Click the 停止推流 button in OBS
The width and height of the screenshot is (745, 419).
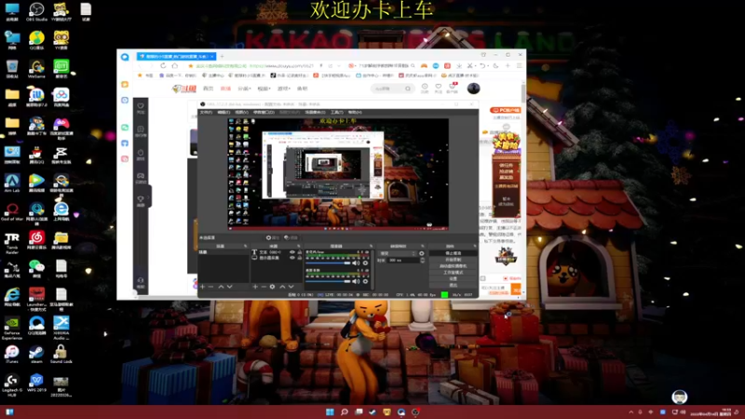(454, 253)
